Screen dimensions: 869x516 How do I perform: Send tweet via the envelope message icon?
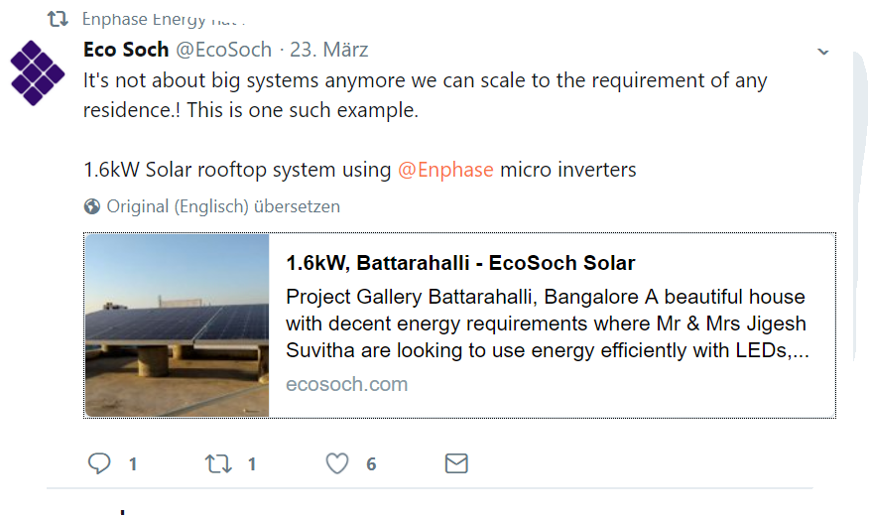pos(456,463)
